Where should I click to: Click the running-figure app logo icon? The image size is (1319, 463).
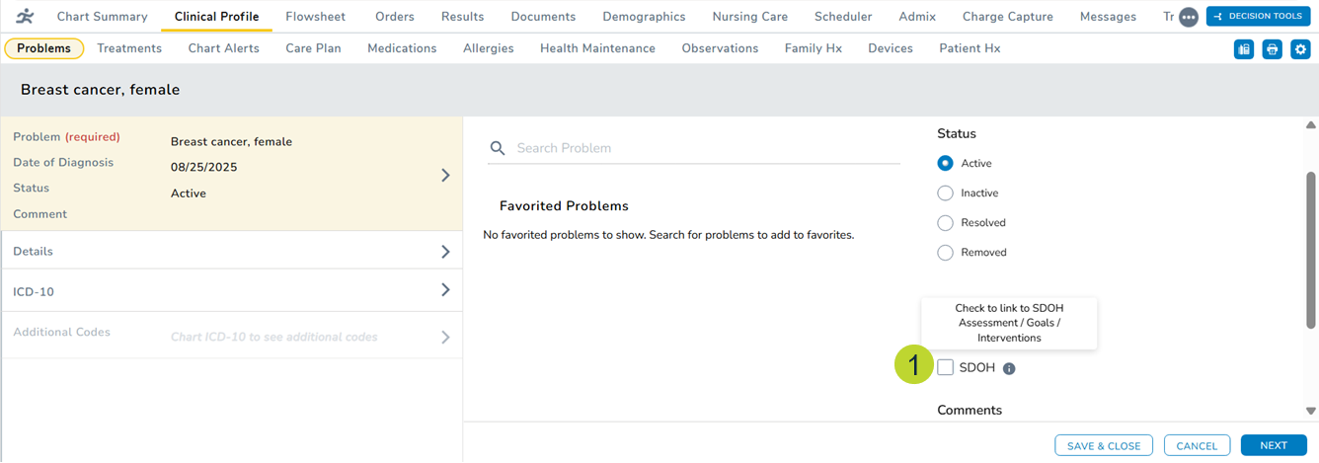click(x=25, y=16)
